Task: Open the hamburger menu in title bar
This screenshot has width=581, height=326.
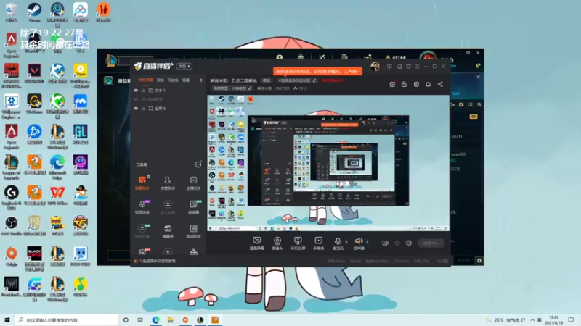Action: tap(417, 67)
